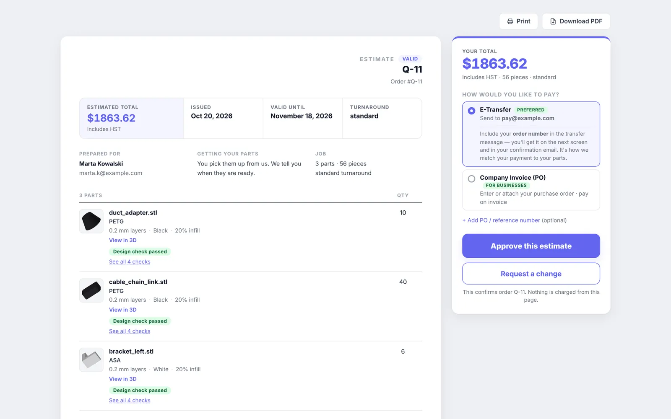
Task: Click estimate number Q-11 heading
Action: (412, 70)
